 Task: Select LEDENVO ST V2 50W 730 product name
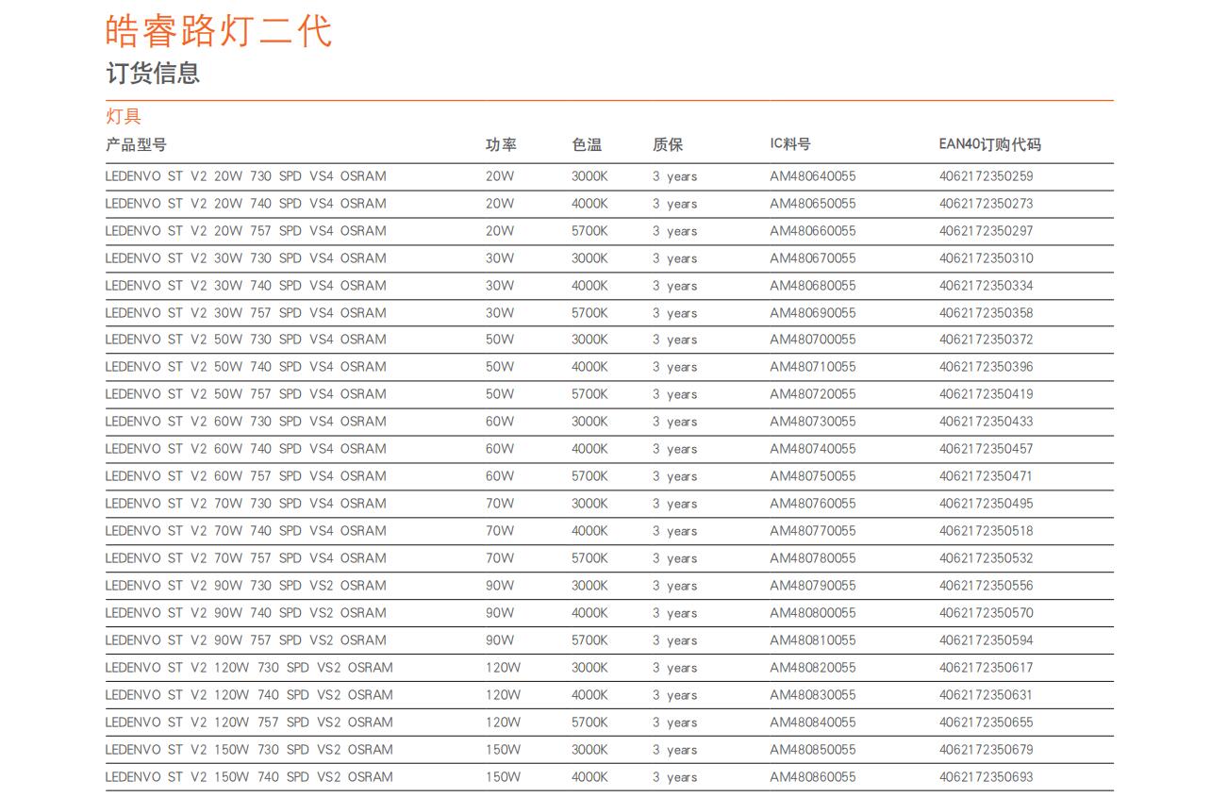coord(245,340)
